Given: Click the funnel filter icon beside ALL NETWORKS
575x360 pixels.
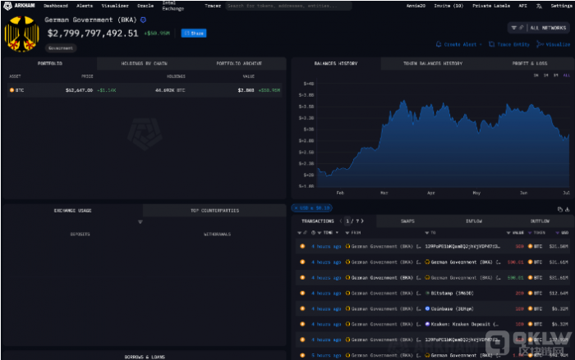Looking at the screenshot, I should coord(513,28).
